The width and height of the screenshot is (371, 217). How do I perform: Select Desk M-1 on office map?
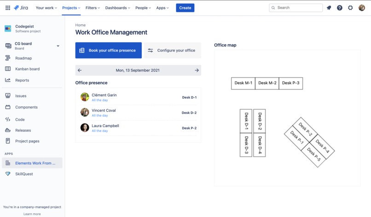(243, 83)
